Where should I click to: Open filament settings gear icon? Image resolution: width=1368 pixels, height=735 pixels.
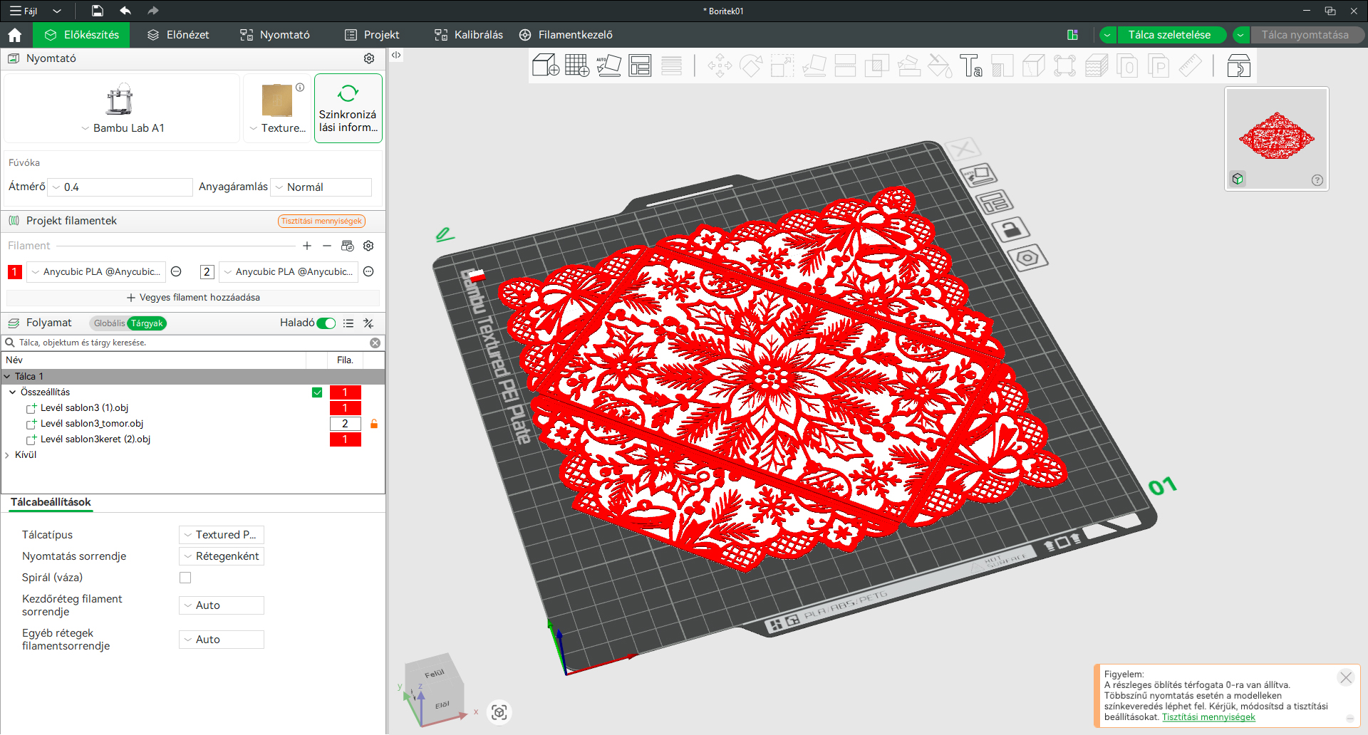tap(368, 246)
